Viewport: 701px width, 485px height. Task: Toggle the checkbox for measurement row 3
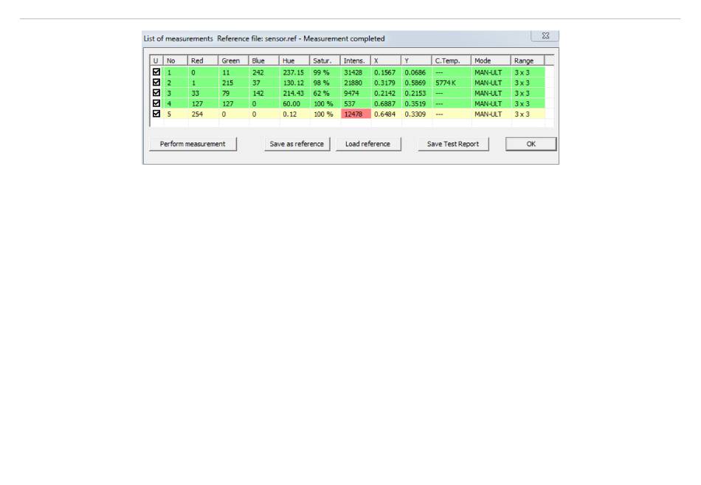coord(156,92)
